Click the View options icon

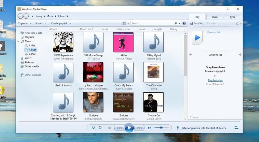click(x=124, y=23)
